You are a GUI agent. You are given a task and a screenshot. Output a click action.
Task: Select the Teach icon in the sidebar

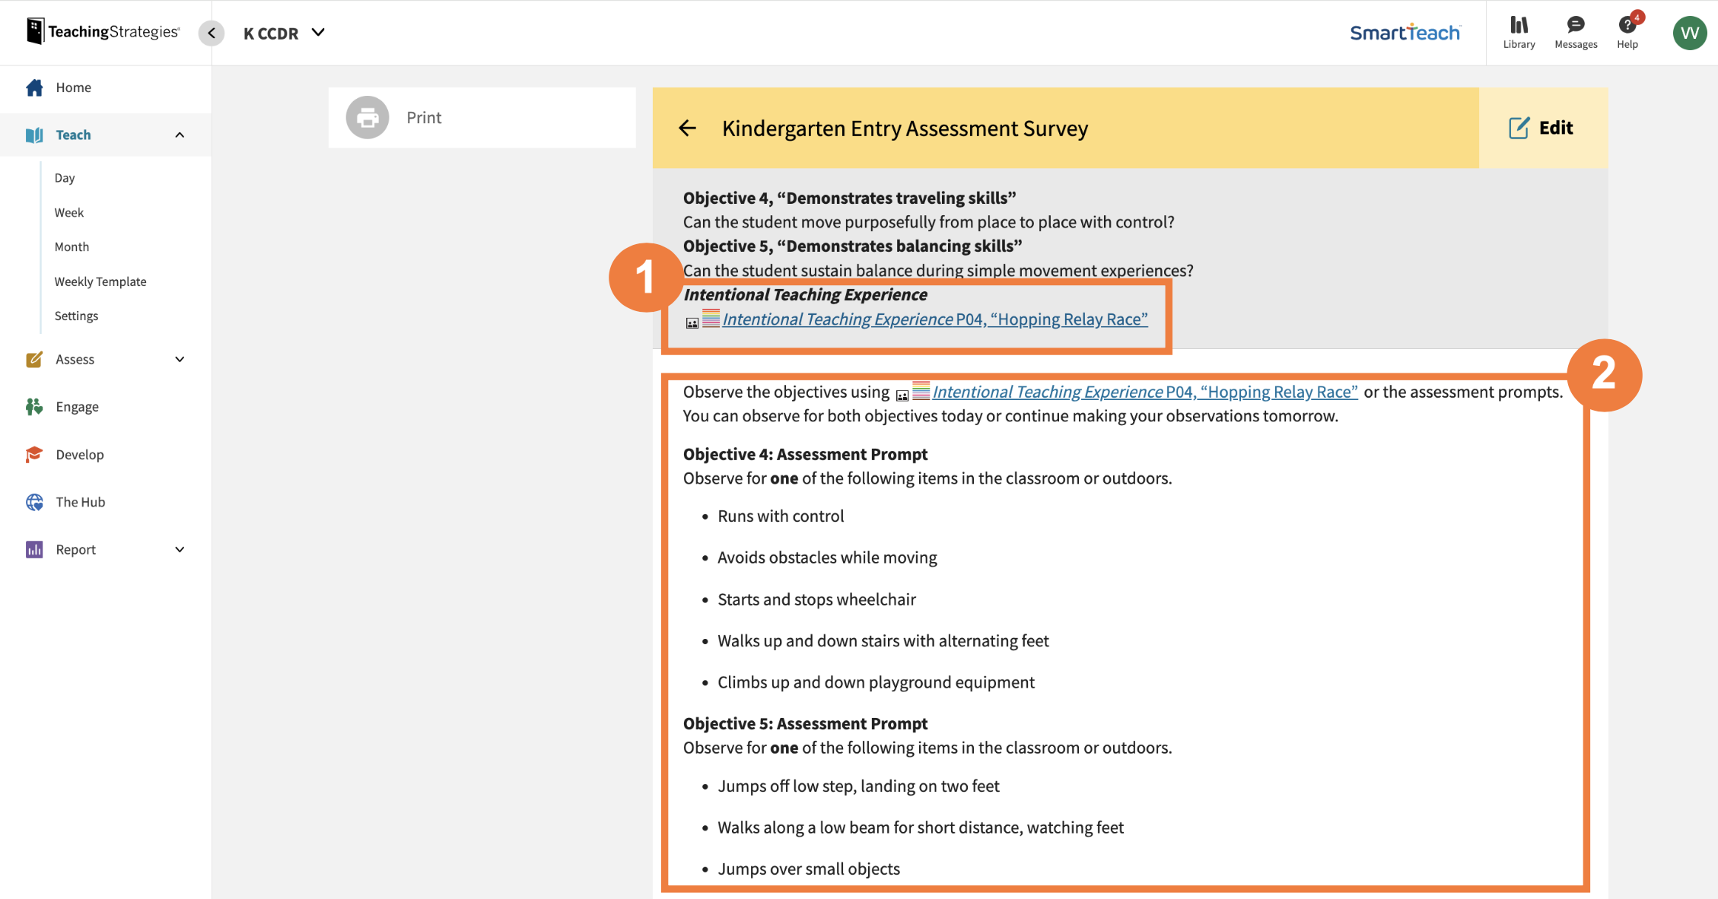(34, 135)
